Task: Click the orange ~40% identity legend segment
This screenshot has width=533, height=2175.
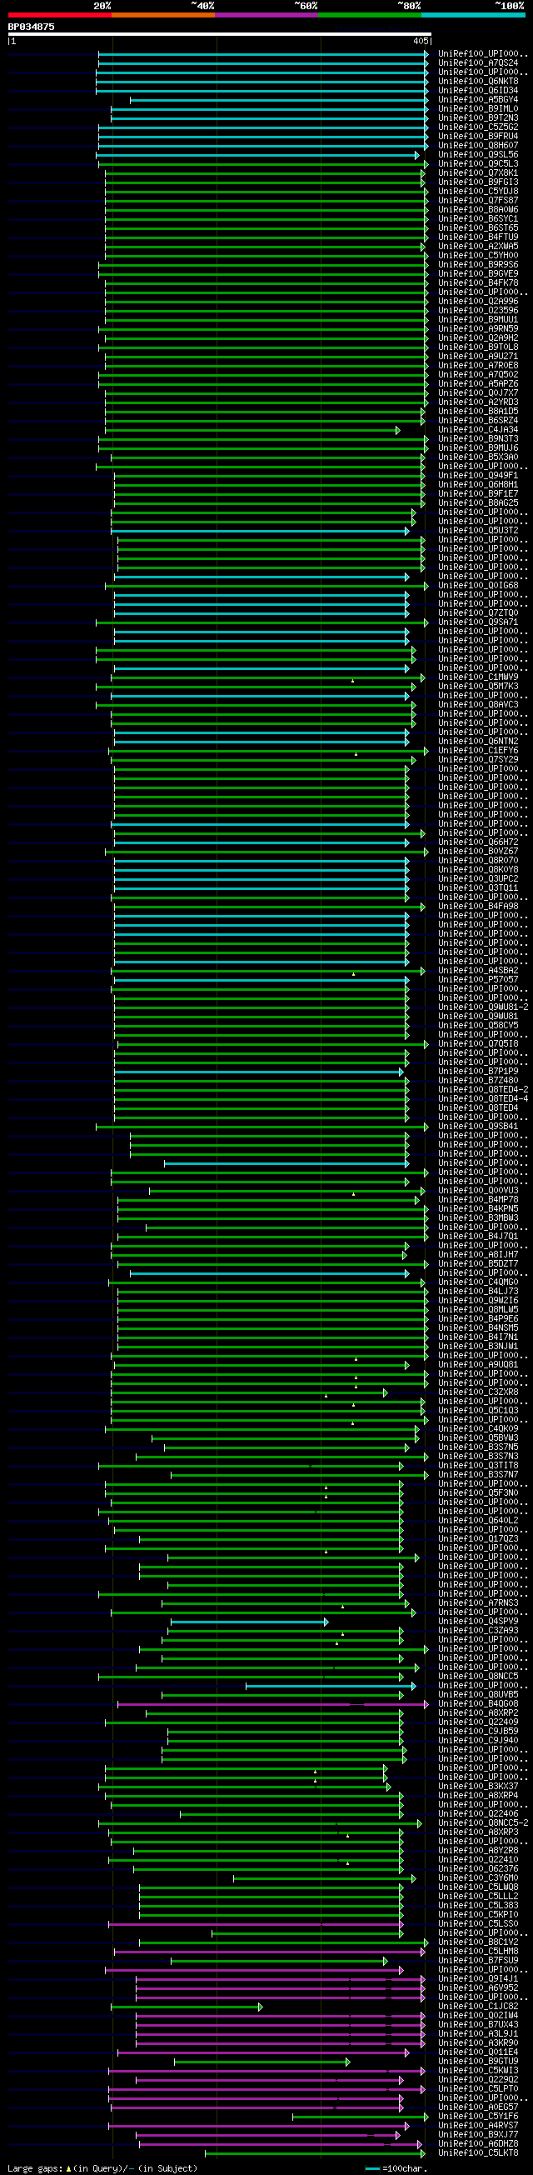Action: (162, 15)
